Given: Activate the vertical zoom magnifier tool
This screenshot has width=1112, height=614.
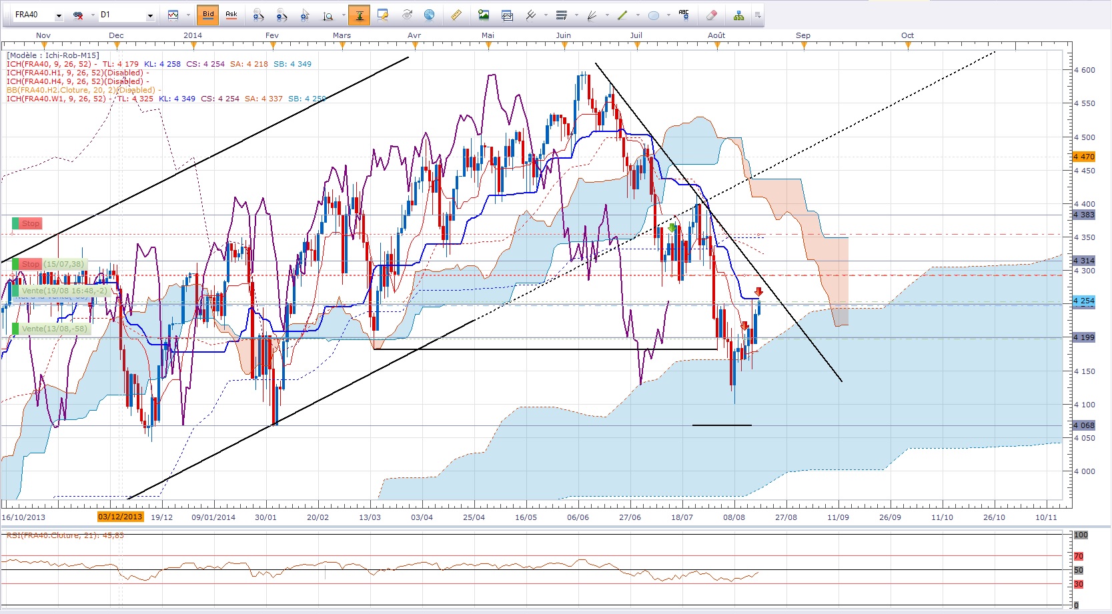Looking at the screenshot, I should [x=328, y=15].
